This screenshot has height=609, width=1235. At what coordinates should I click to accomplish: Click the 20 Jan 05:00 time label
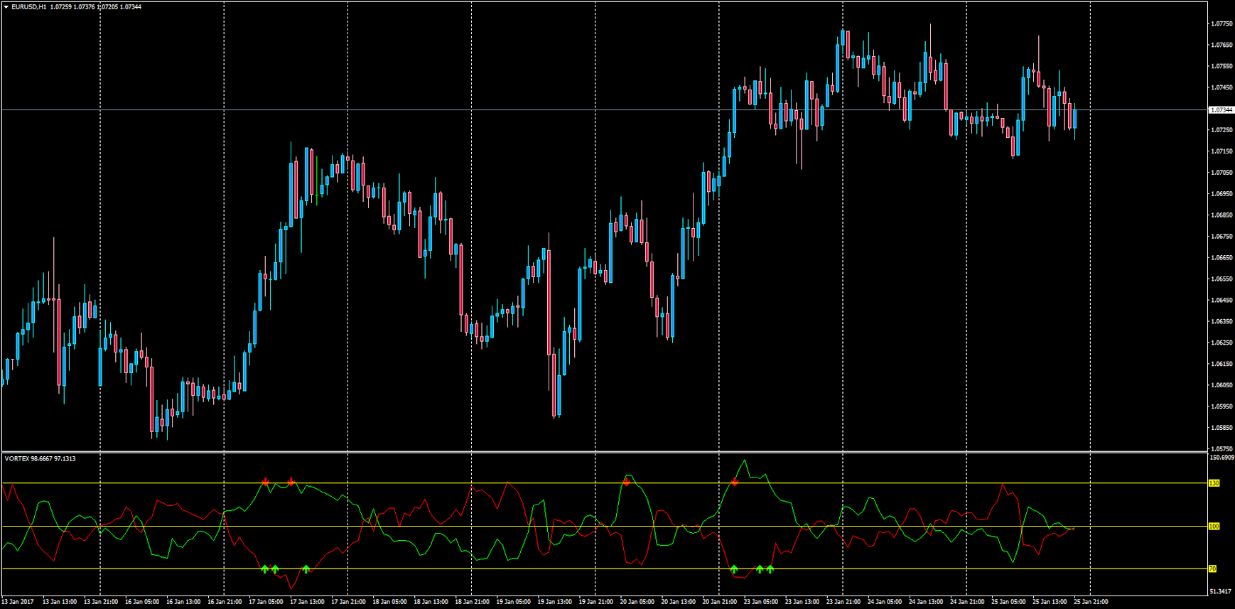pyautogui.click(x=637, y=602)
